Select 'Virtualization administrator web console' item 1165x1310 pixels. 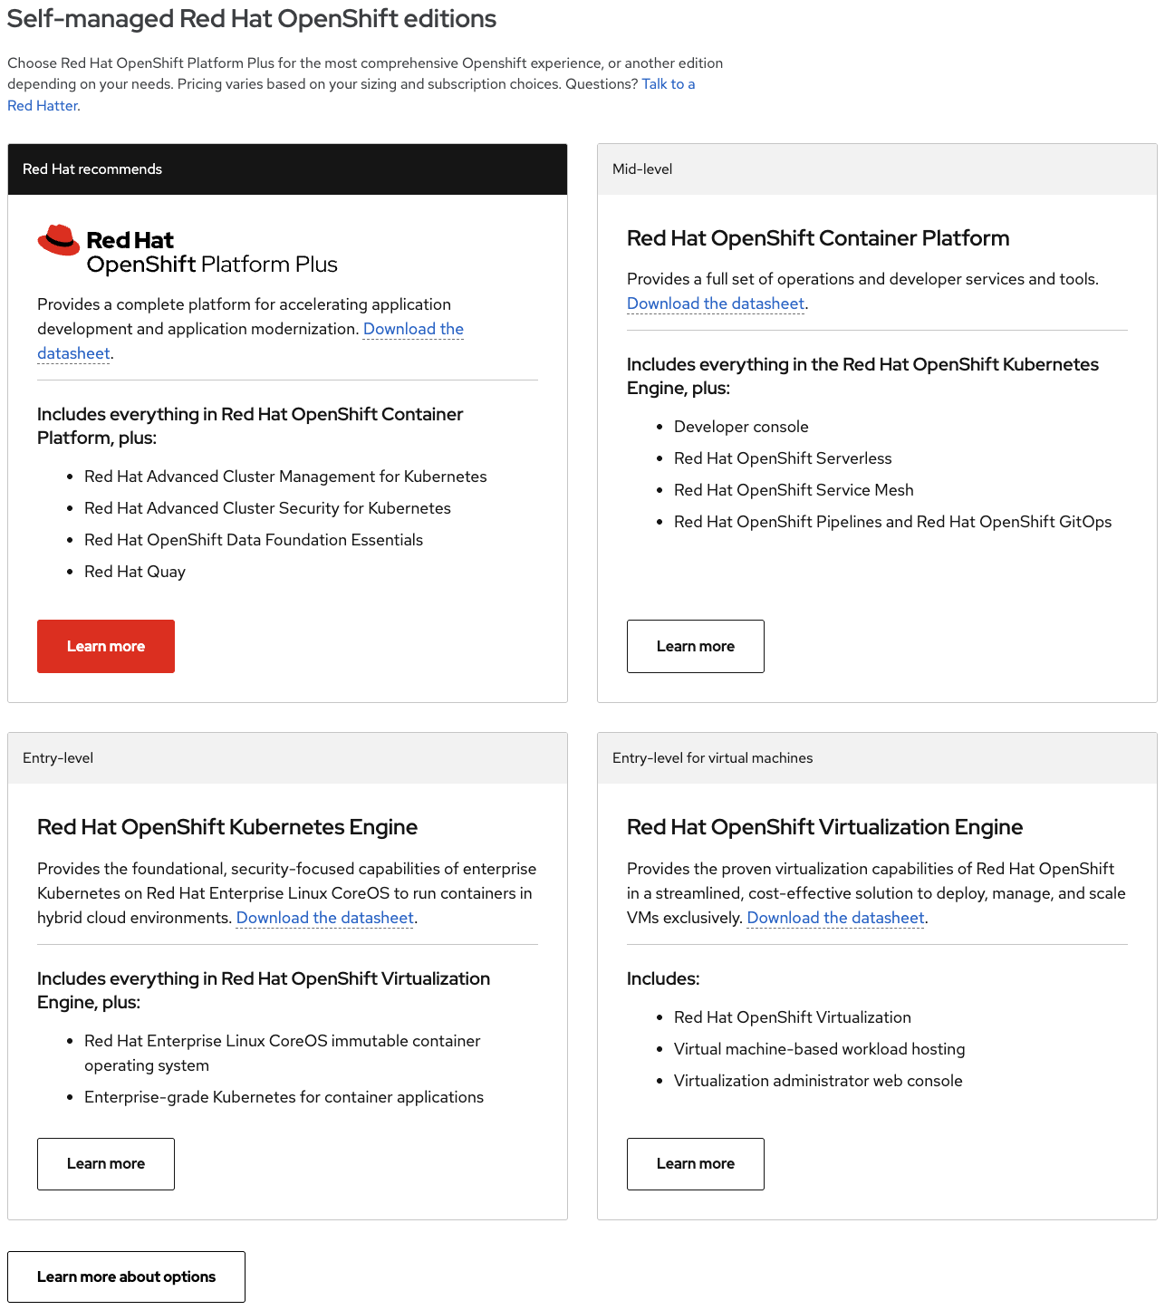coord(818,1081)
